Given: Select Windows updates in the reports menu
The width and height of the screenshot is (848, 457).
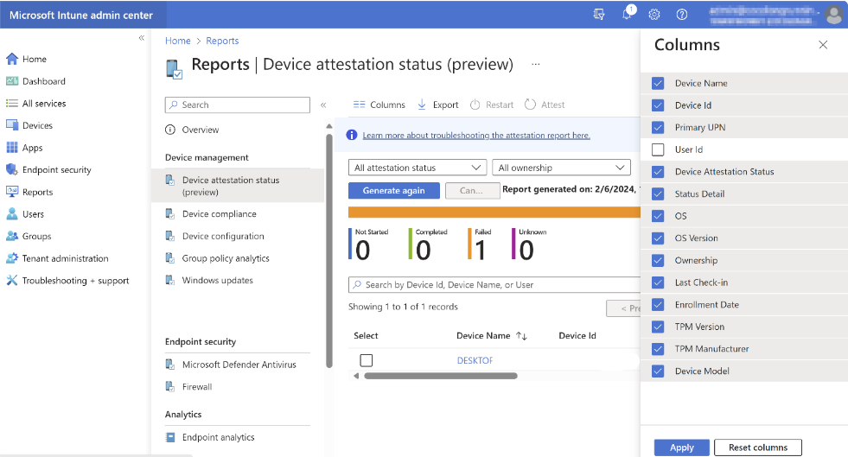Looking at the screenshot, I should coord(217,281).
